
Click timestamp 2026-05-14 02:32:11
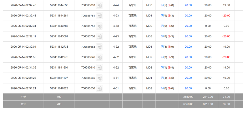[x=23, y=36]
